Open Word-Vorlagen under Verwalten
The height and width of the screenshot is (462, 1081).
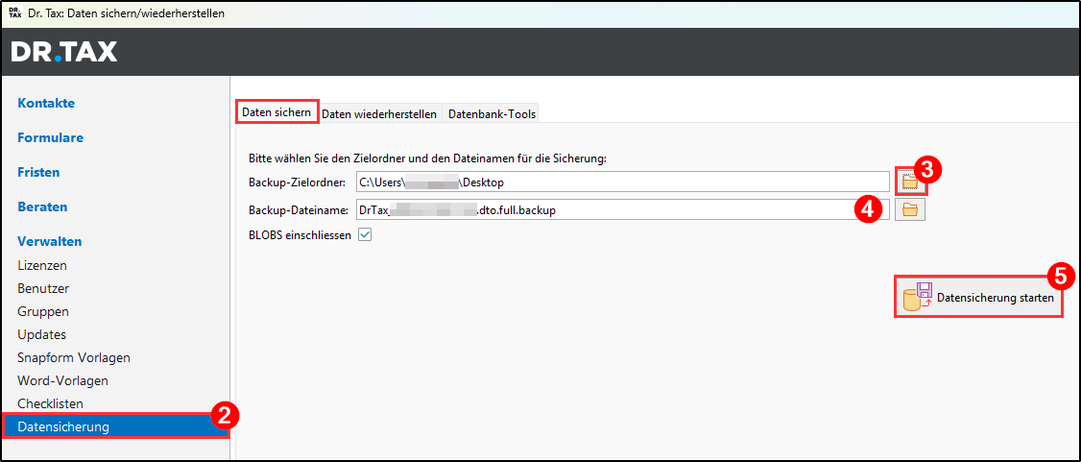point(62,380)
